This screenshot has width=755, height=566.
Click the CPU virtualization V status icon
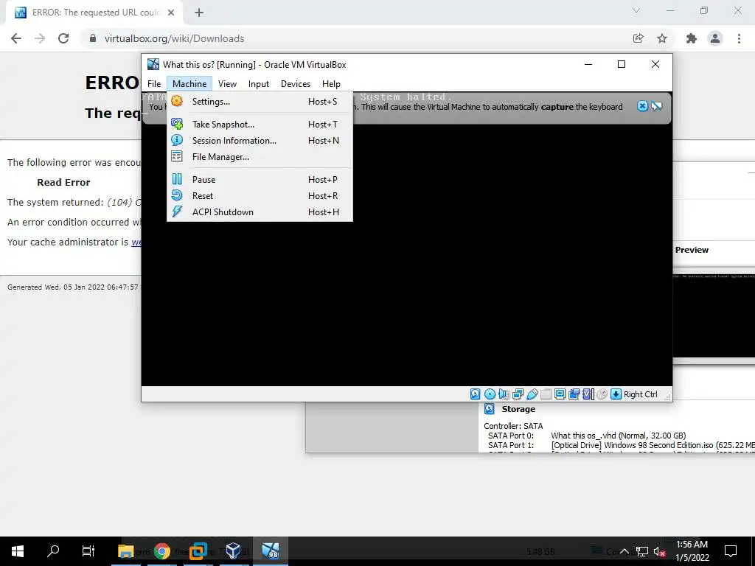(x=588, y=394)
